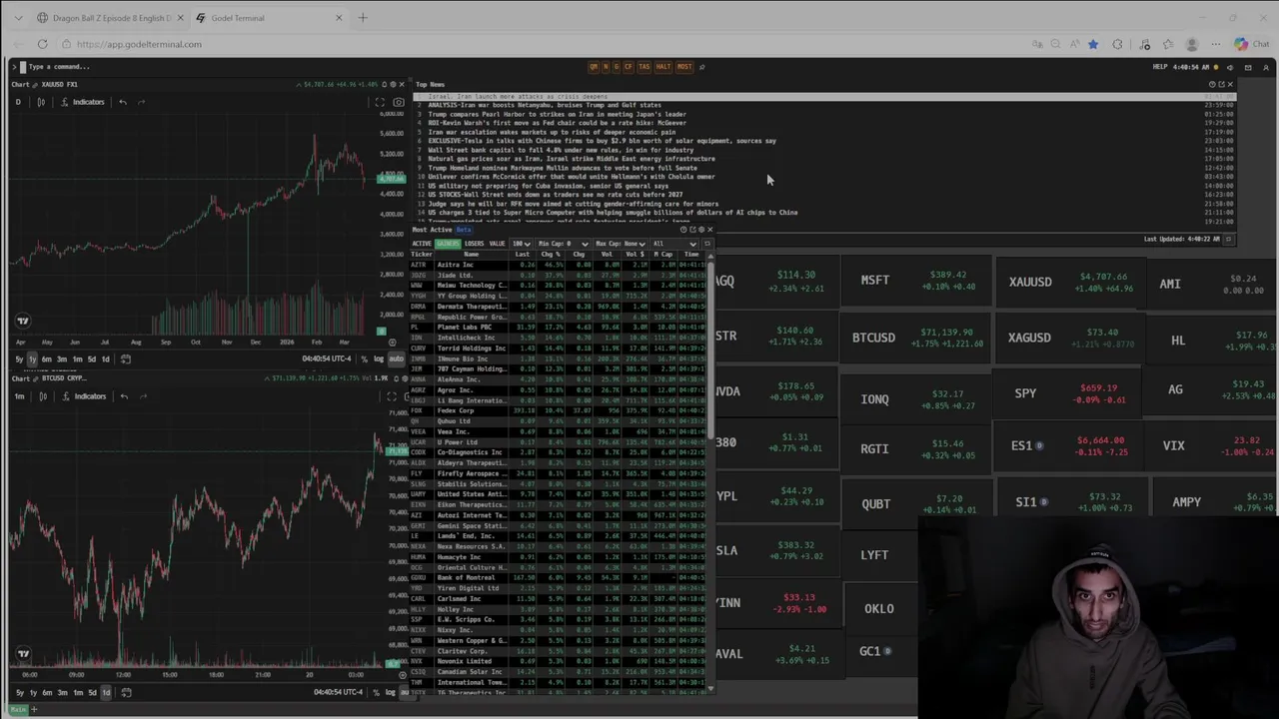Toggle auto scale on XAUUSD chart
The height and width of the screenshot is (719, 1279).
pyautogui.click(x=396, y=359)
